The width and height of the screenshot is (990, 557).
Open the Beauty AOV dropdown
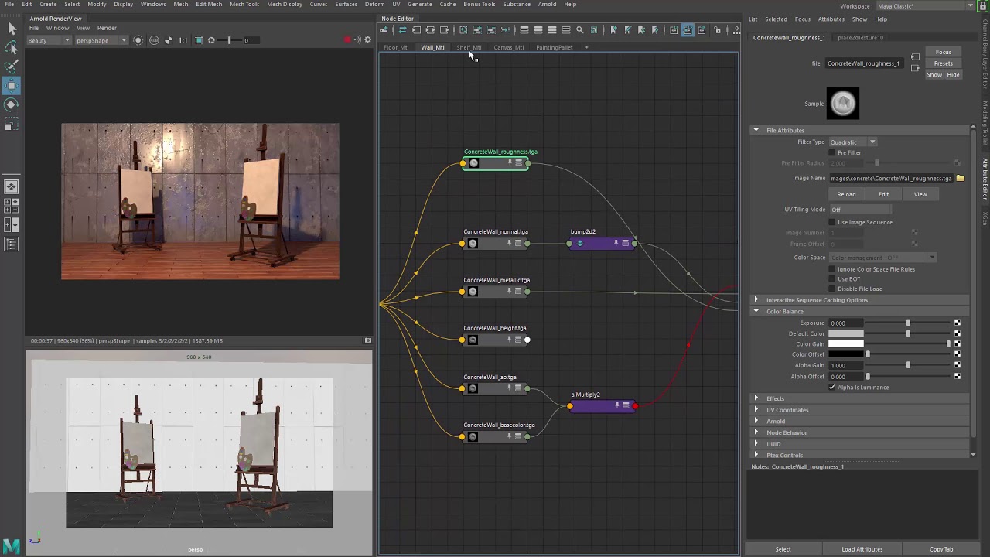point(49,40)
